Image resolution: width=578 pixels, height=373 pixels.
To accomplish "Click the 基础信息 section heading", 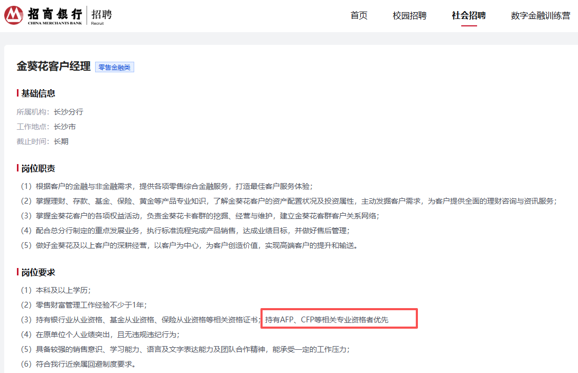I will 38,93.
